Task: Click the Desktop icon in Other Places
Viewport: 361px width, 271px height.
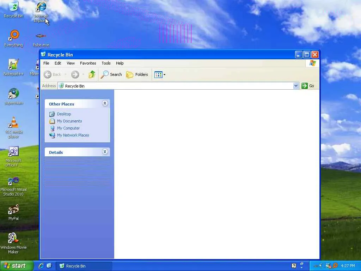Action: [x=52, y=114]
